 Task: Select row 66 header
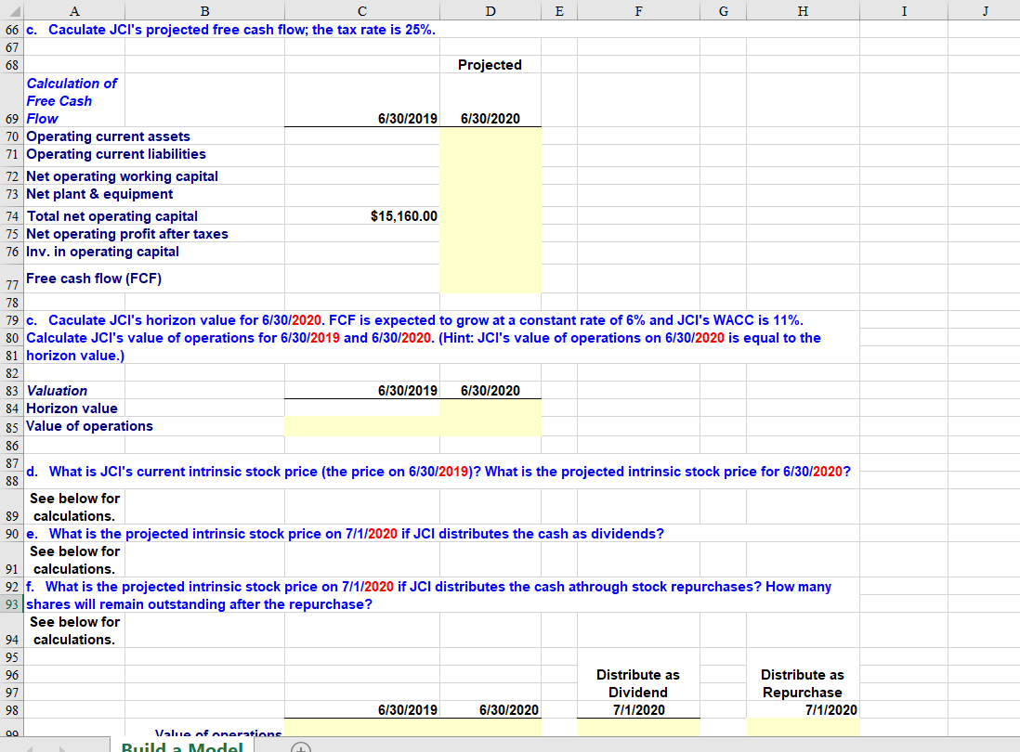12,30
